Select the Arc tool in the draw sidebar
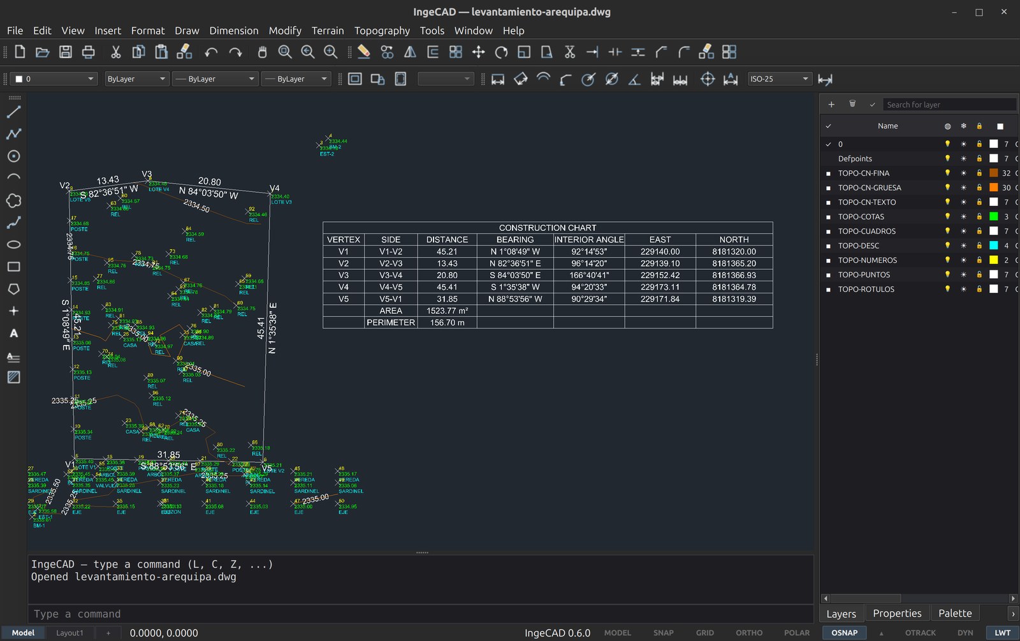Viewport: 1020px width, 641px height. tap(13, 178)
